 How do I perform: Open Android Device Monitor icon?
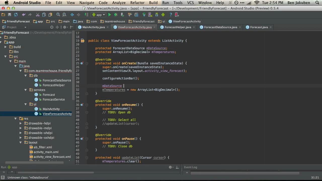coord(163,15)
